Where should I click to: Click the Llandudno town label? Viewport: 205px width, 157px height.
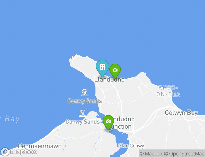point(109,80)
